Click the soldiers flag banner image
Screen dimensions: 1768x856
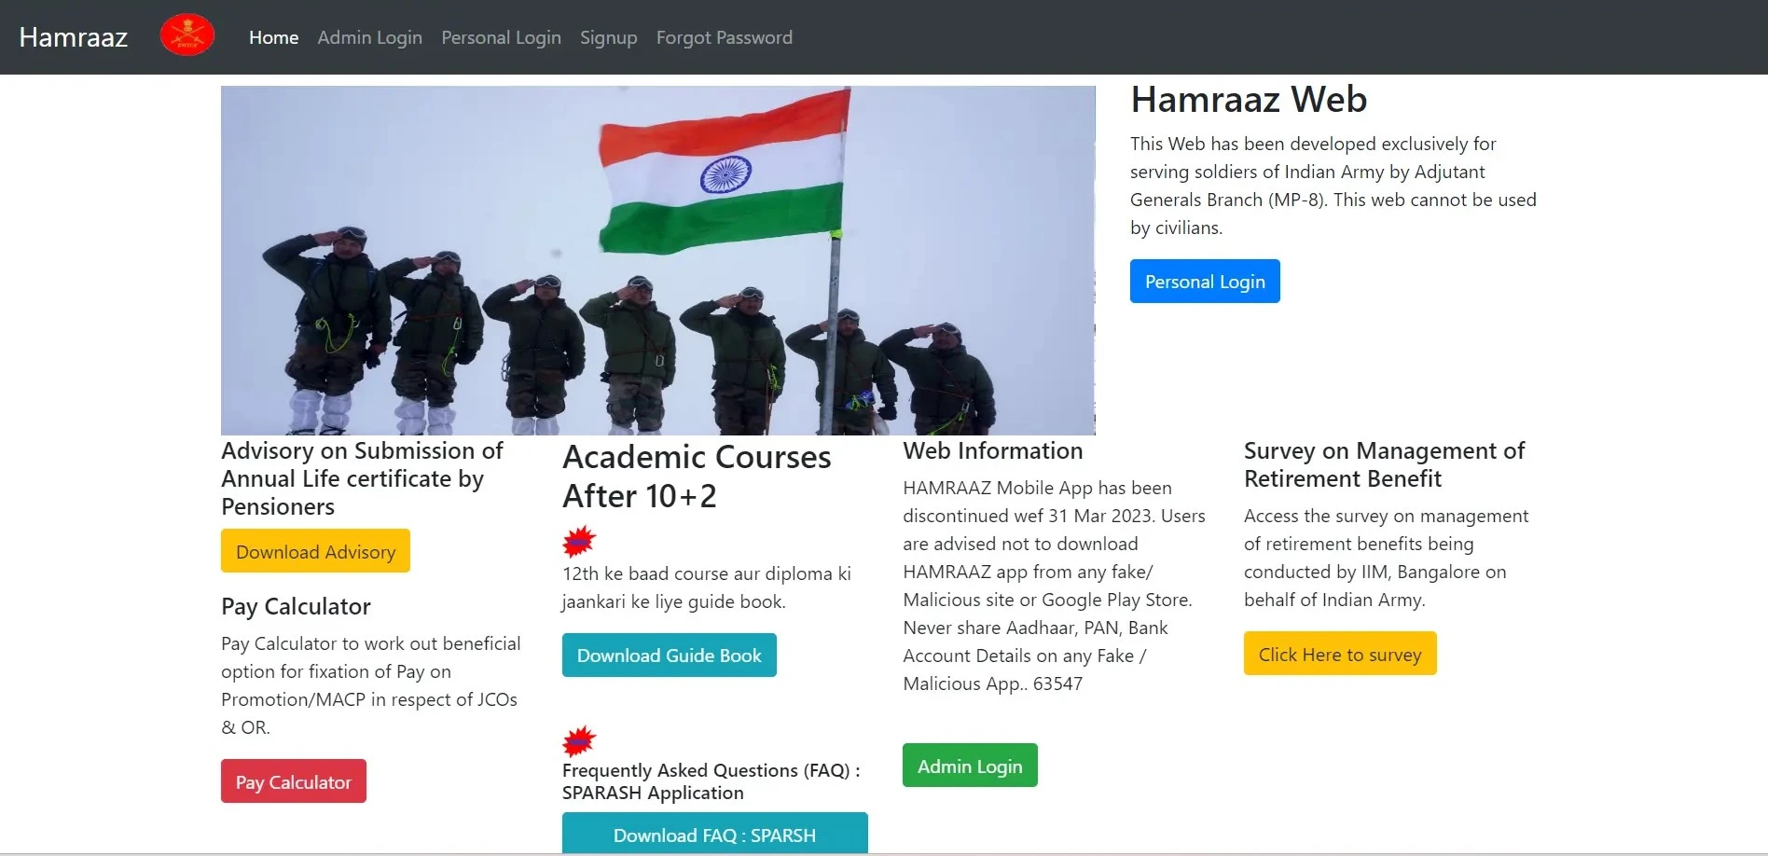pos(657,259)
